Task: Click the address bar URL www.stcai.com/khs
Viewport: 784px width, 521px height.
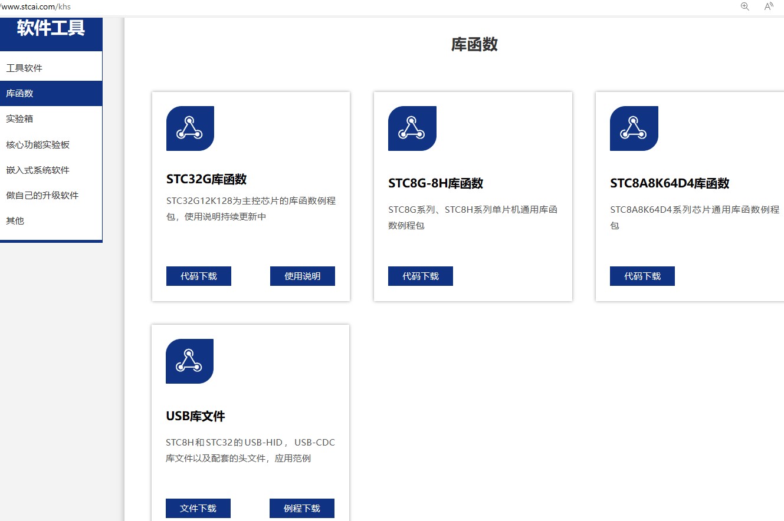Action: tap(35, 6)
